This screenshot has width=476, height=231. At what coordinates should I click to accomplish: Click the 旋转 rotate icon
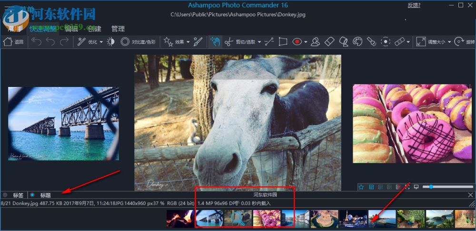[x=459, y=42]
